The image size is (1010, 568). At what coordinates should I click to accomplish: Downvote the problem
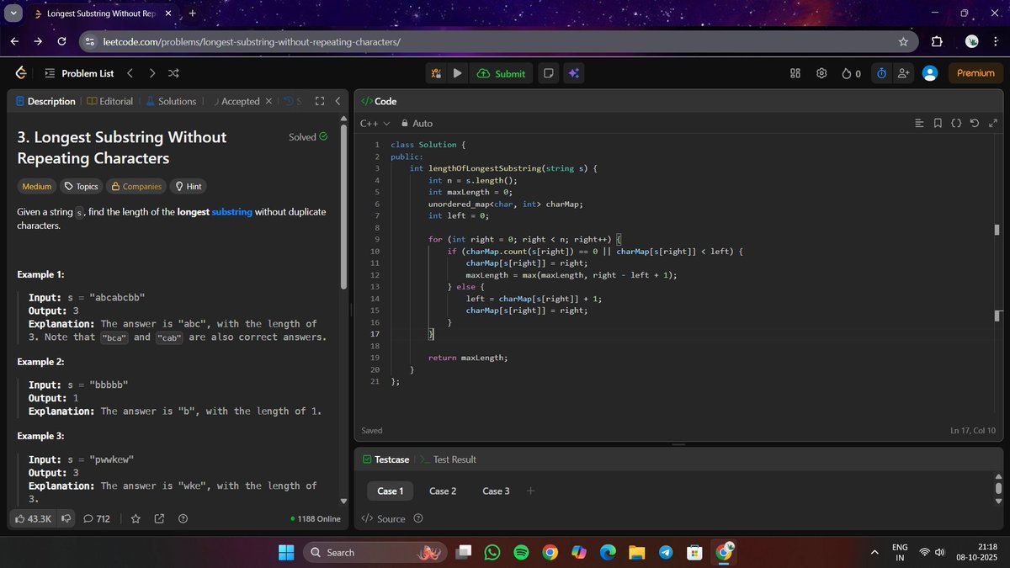click(x=66, y=519)
